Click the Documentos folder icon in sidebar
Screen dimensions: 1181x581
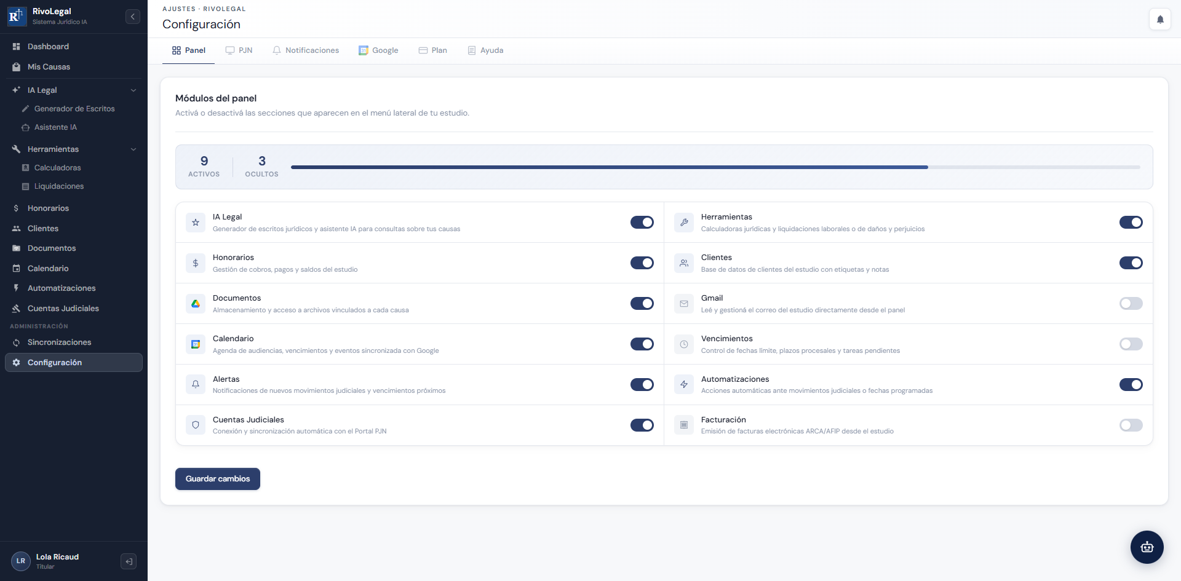coord(17,248)
